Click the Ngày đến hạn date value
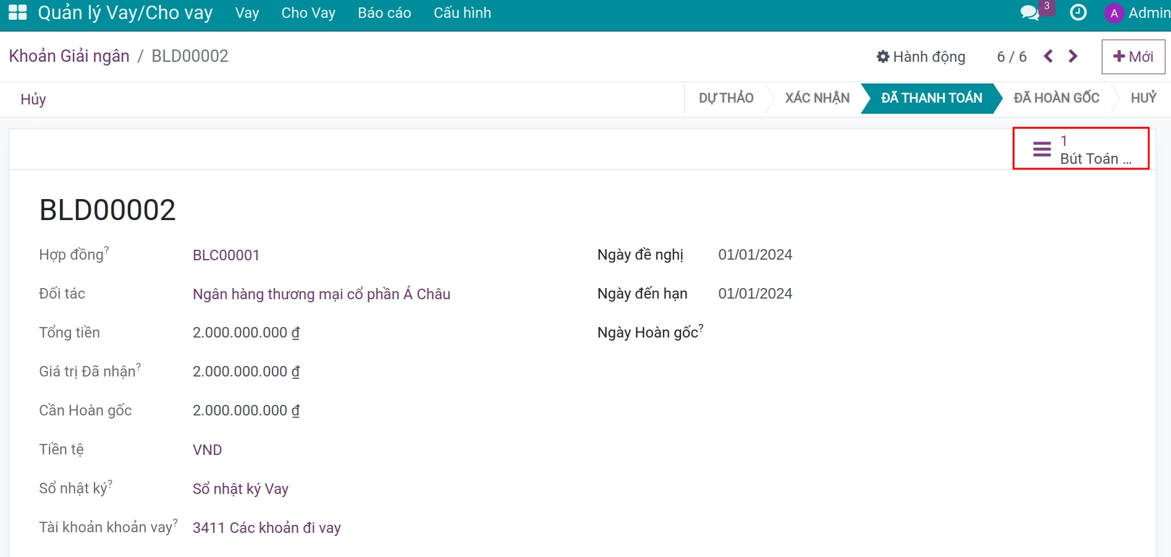 [x=755, y=294]
